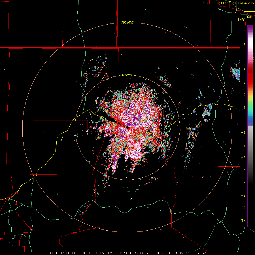
Task: Click the 7 dB tick label on the scale
Action: (245, 32)
